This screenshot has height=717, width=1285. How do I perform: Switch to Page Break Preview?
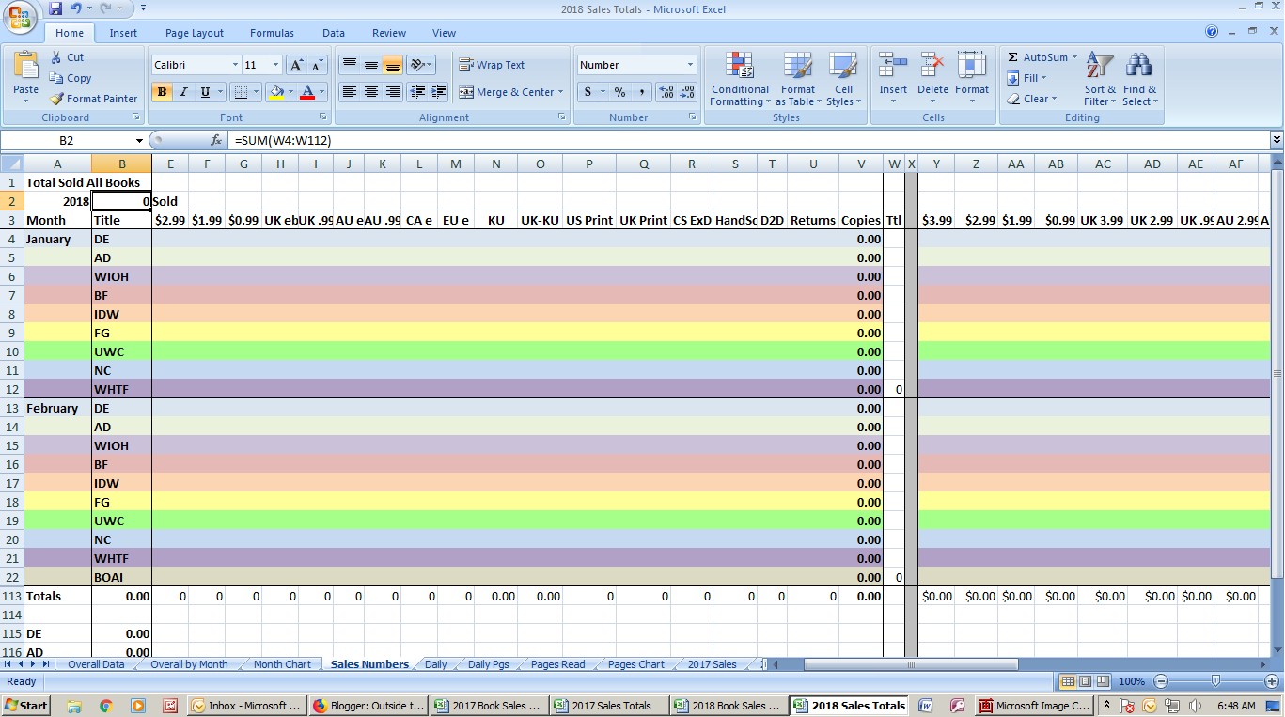click(1104, 681)
